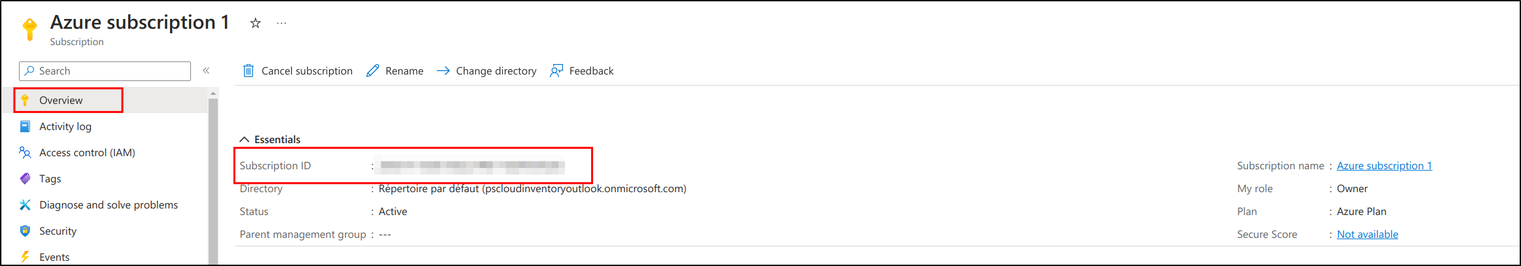The image size is (1521, 266).
Task: Open Events in the sidebar
Action: pyautogui.click(x=54, y=257)
